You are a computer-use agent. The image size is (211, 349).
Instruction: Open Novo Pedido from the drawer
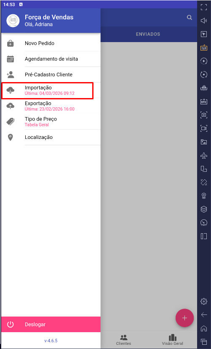tap(51, 43)
